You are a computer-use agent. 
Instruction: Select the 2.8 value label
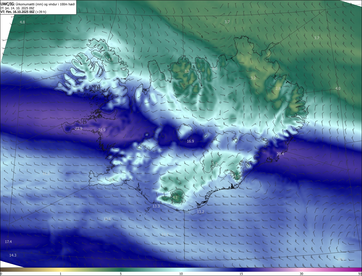pyautogui.click(x=278, y=88)
